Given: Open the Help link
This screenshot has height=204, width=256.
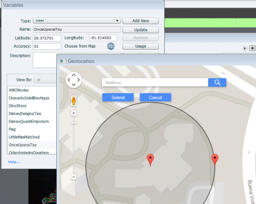Looking at the screenshot, I should (x=14, y=162).
